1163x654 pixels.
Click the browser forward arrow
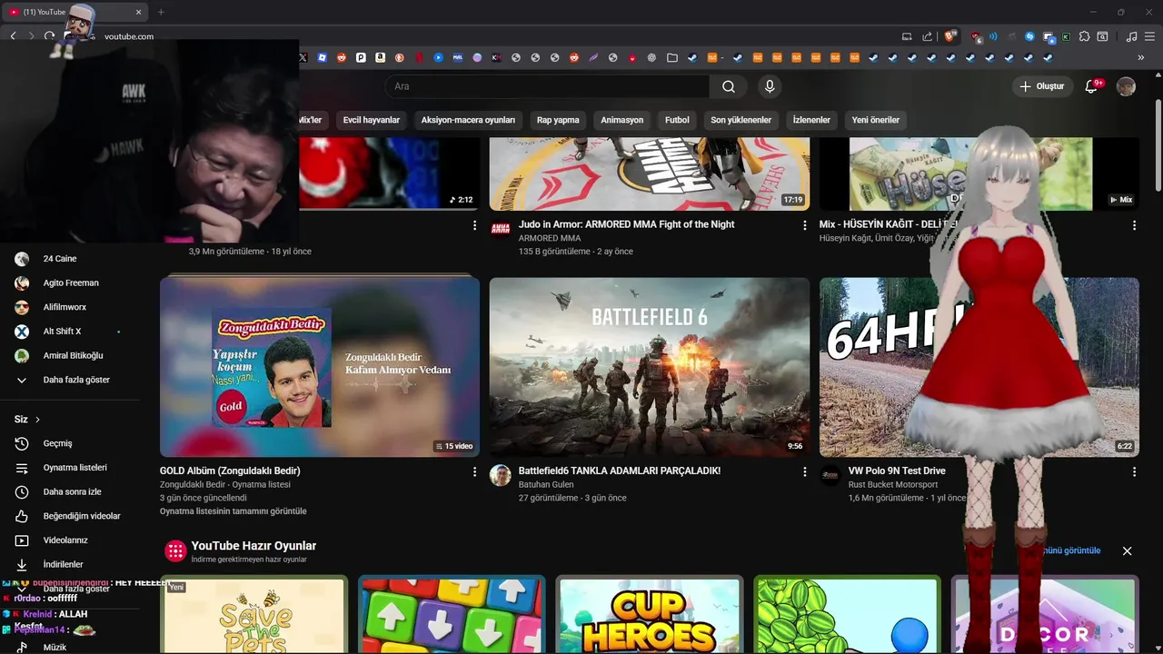tap(31, 36)
